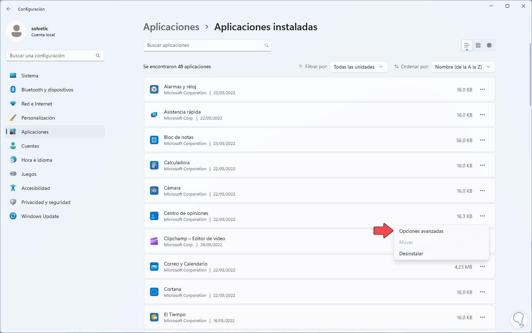Navigate to Privacidad y seguridad
Screen dimensions: 532x333
46,202
